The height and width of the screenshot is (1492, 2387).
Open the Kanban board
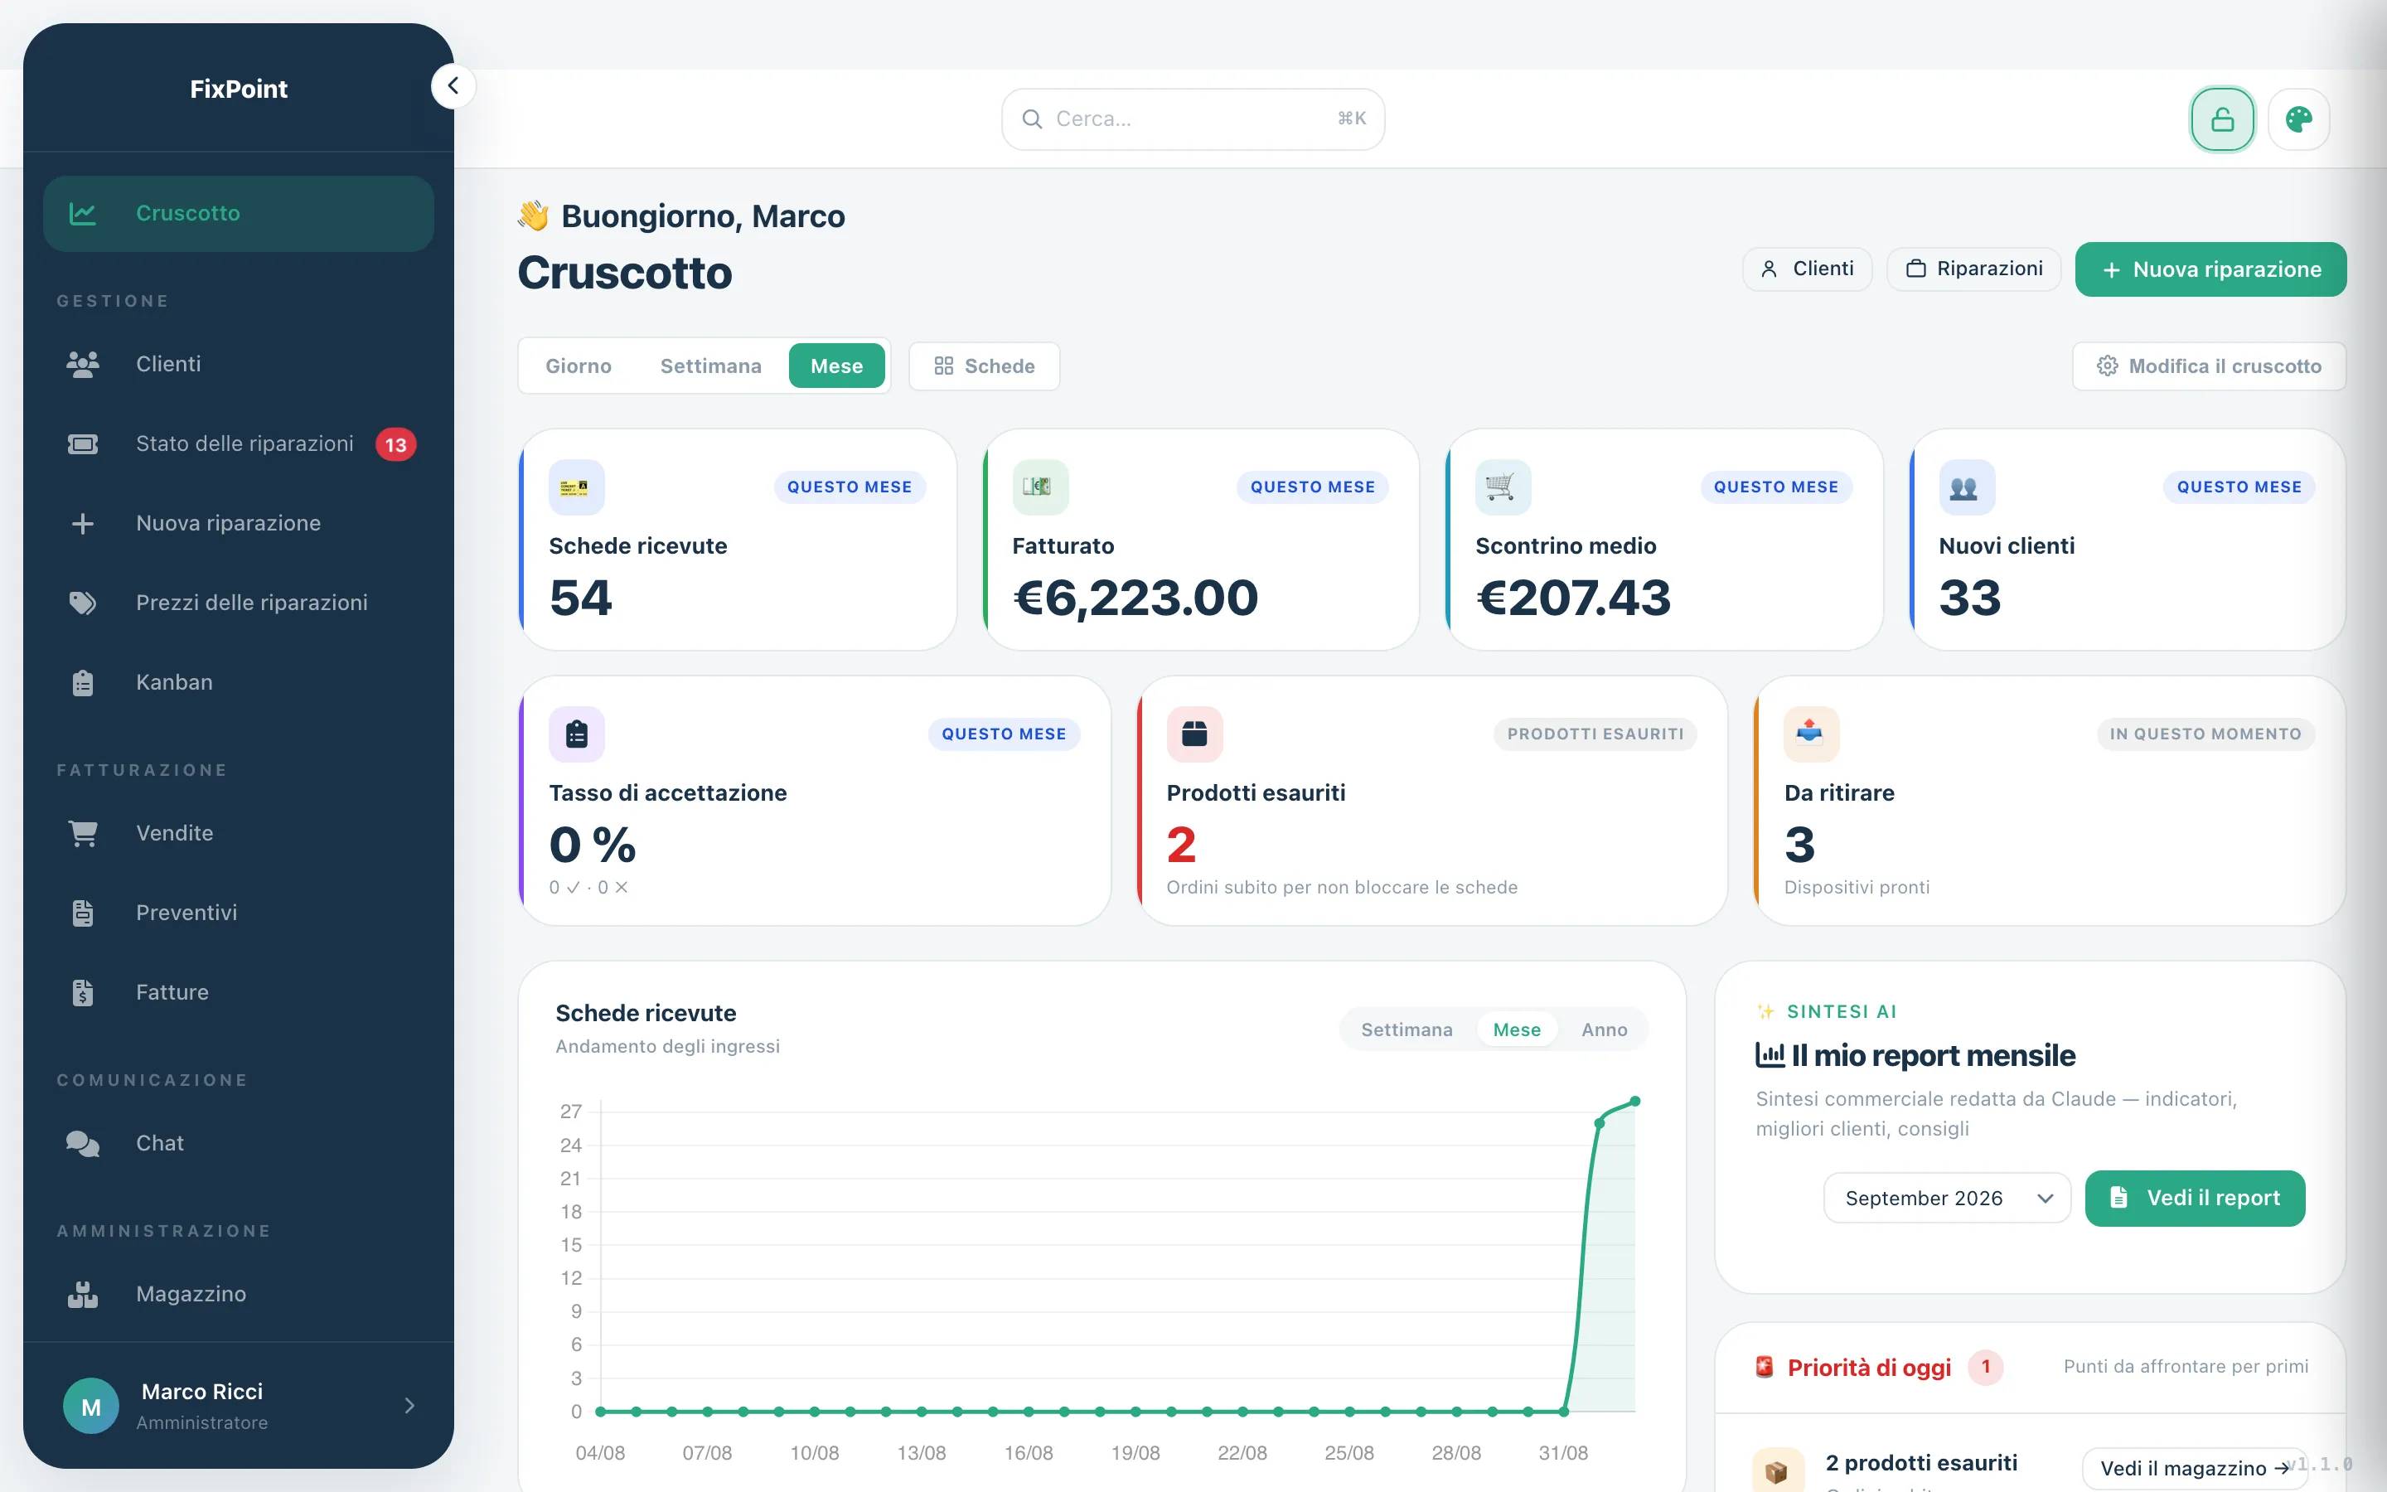pos(238,683)
